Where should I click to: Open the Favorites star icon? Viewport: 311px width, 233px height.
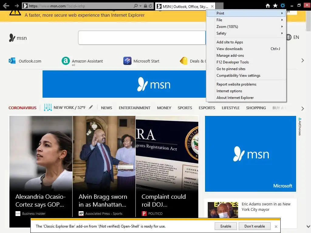click(275, 6)
